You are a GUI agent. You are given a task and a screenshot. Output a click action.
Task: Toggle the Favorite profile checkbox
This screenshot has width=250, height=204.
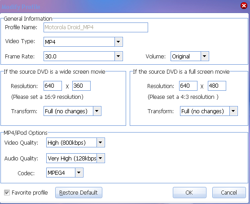tap(7, 192)
